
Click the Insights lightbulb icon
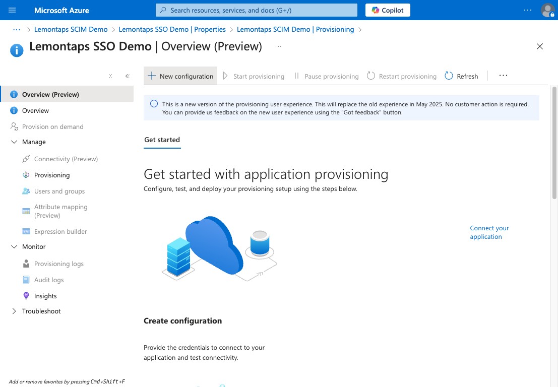26,296
